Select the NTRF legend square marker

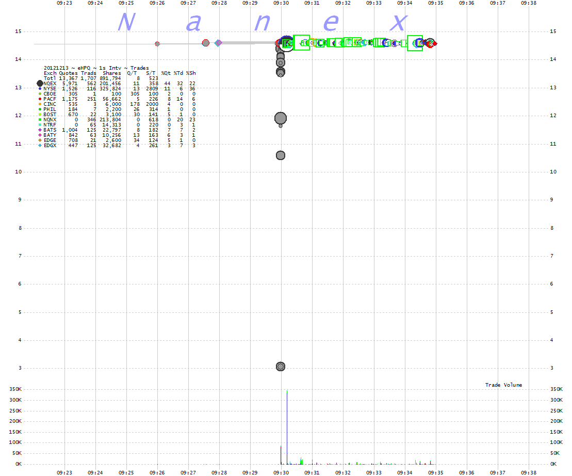tap(40, 125)
